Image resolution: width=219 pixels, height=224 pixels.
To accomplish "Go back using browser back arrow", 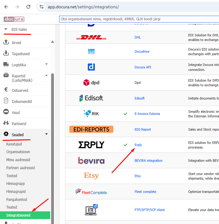I will coord(6,7).
